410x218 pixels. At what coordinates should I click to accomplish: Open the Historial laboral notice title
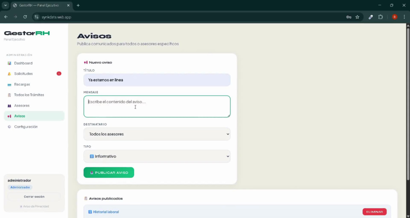coord(106,212)
